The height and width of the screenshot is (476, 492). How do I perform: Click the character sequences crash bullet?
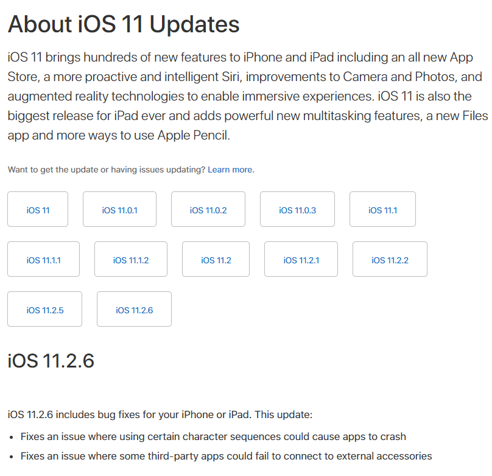(x=213, y=436)
